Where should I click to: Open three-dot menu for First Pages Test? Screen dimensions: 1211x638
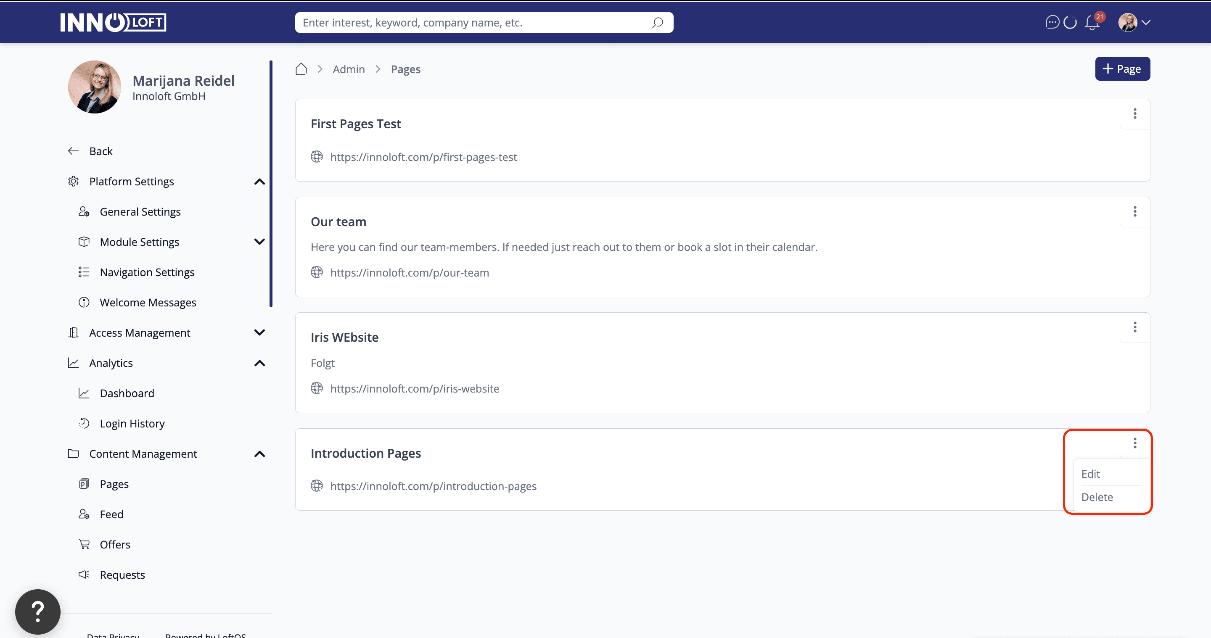coord(1135,114)
